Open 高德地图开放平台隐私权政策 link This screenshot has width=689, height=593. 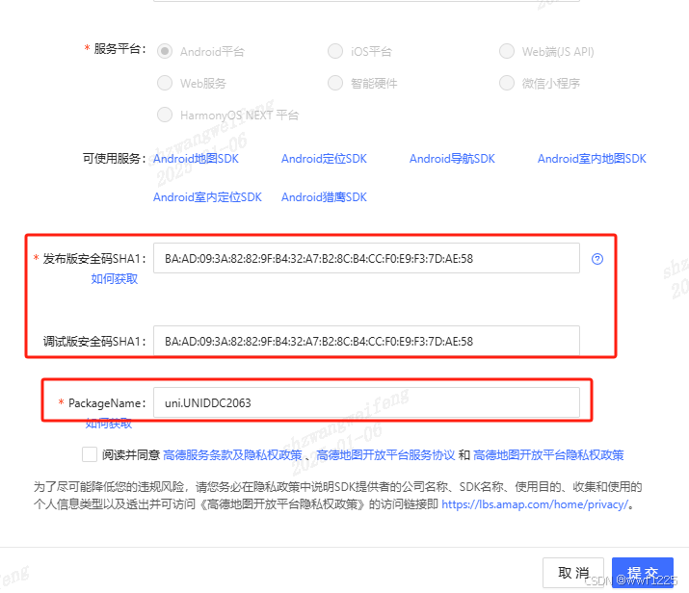548,455
